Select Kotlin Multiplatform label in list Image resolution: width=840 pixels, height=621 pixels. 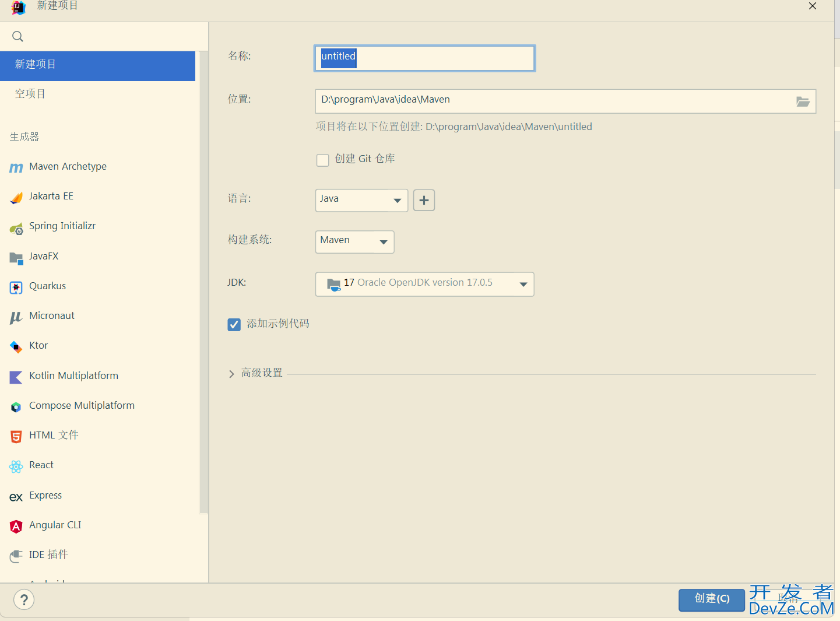[x=74, y=376]
